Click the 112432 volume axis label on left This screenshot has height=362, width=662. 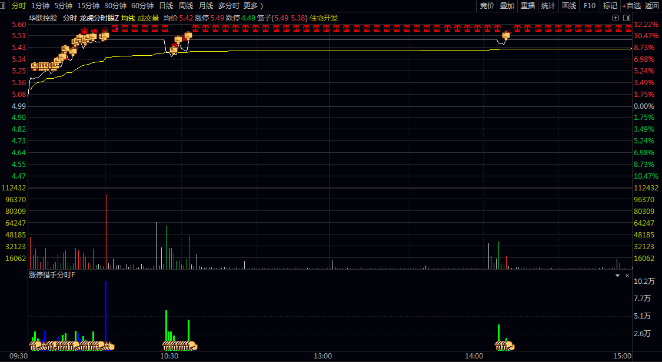tap(14, 187)
